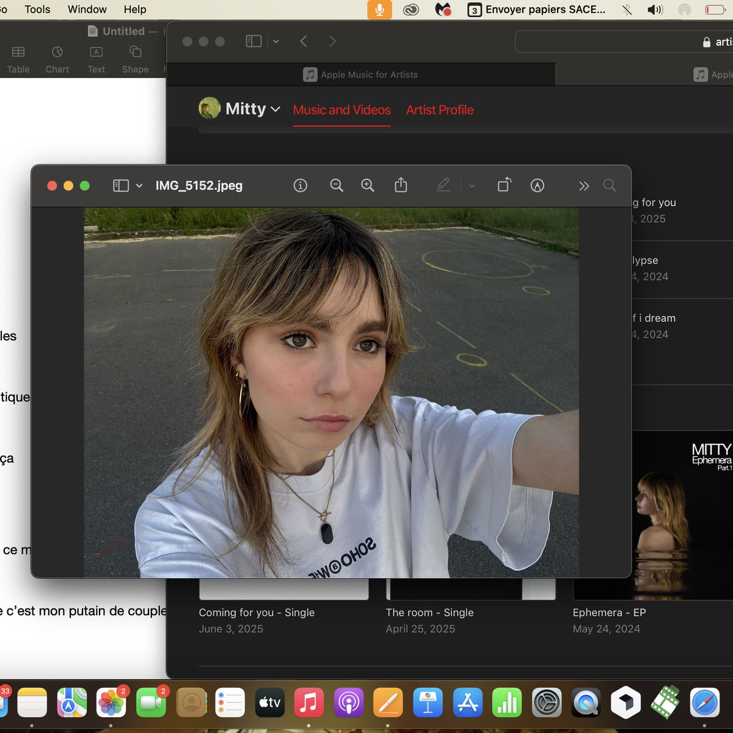Toggle the Preview sidebar view button

point(121,186)
